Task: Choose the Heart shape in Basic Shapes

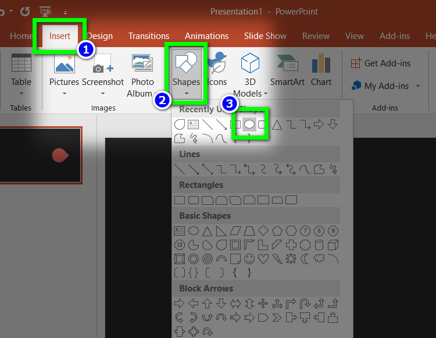Action: 263,258
